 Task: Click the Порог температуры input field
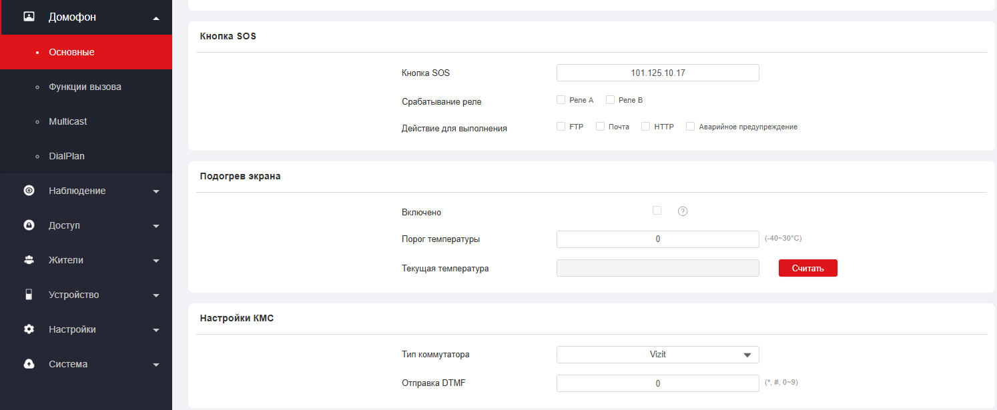(x=657, y=239)
